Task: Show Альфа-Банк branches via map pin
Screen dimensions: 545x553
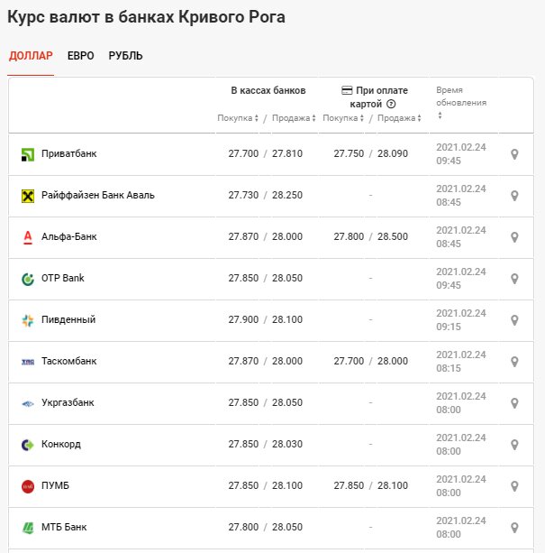Action: click(514, 237)
